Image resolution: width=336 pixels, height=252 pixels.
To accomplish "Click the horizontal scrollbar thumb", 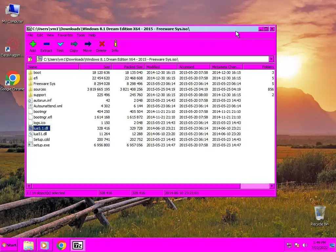I will pos(136,186).
